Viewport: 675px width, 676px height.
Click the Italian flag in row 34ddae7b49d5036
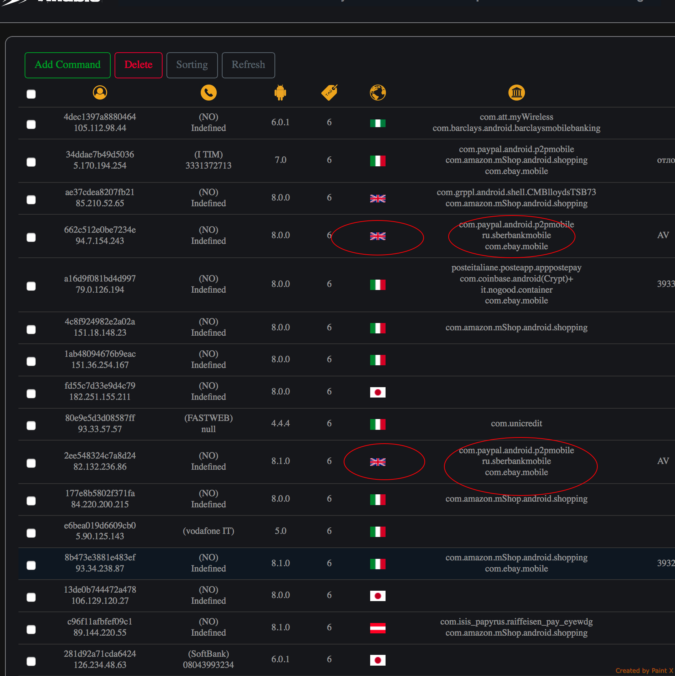pyautogui.click(x=378, y=161)
